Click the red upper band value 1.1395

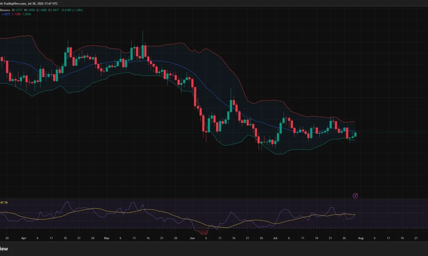coord(16,14)
